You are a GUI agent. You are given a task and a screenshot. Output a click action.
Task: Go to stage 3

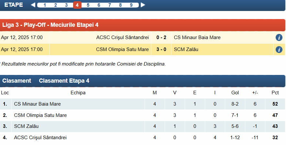coord(66,5)
